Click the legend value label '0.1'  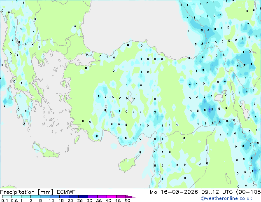tap(5, 200)
